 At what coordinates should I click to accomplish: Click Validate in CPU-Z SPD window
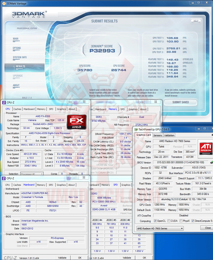coord(127,258)
